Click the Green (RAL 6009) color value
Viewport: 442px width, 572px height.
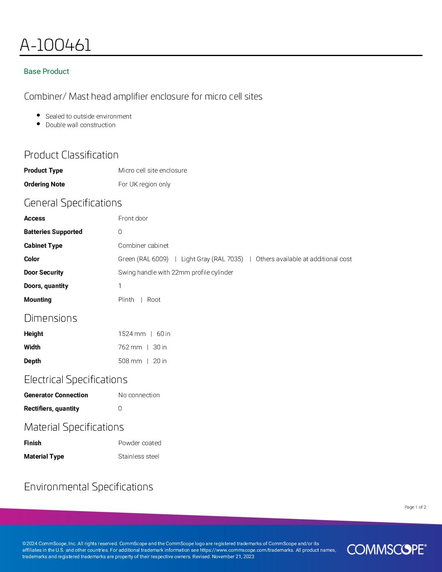(x=143, y=259)
